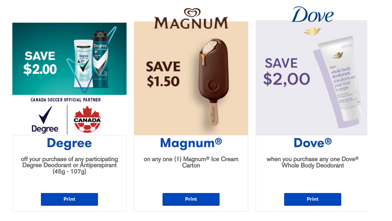Click the Canada Soccer Official Partner caption
The height and width of the screenshot is (221, 392).
(x=66, y=100)
